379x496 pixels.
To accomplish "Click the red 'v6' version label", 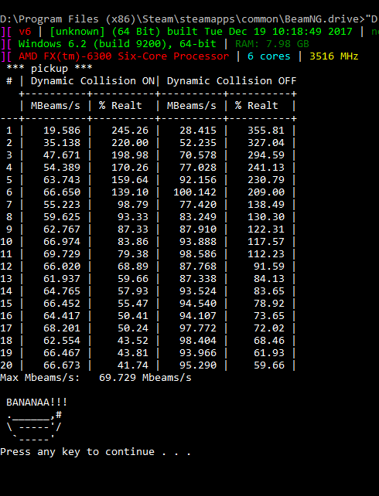I will (25, 32).
